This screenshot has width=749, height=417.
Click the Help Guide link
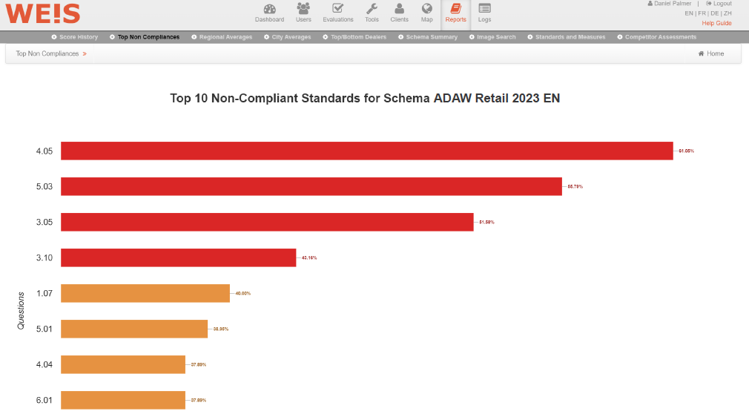716,23
